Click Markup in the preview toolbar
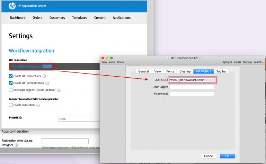This screenshot has height=164, width=266. 247,62
